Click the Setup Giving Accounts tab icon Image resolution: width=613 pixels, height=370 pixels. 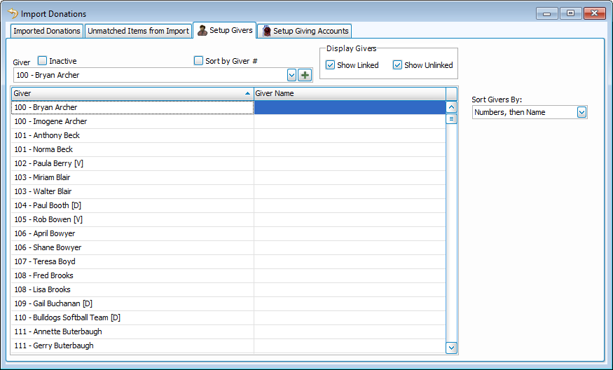[x=266, y=31]
